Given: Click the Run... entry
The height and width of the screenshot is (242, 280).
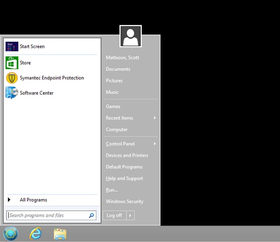Looking at the screenshot, I should 112,190.
